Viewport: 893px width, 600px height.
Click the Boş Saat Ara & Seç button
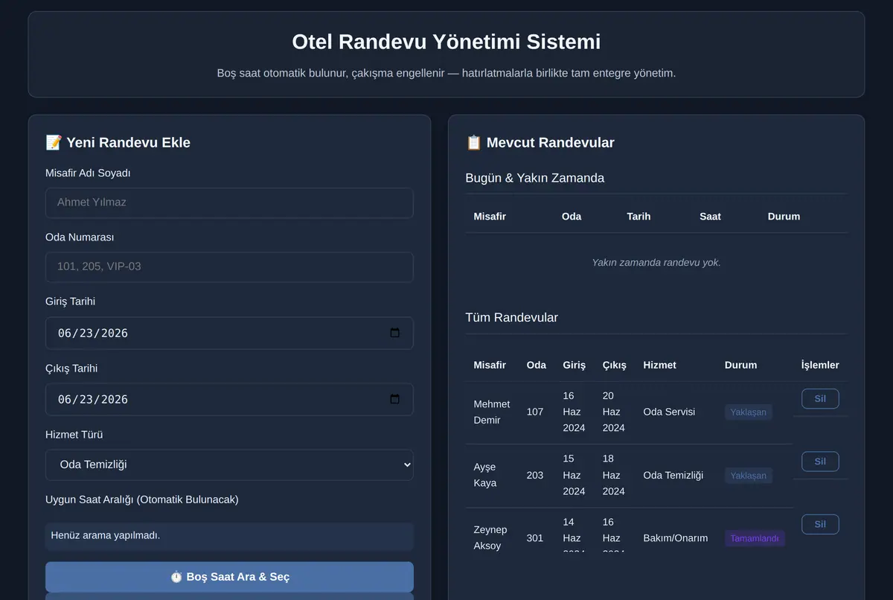pos(229,577)
